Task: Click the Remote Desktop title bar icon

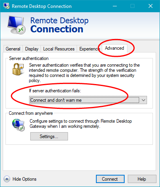Action: pos(6,6)
